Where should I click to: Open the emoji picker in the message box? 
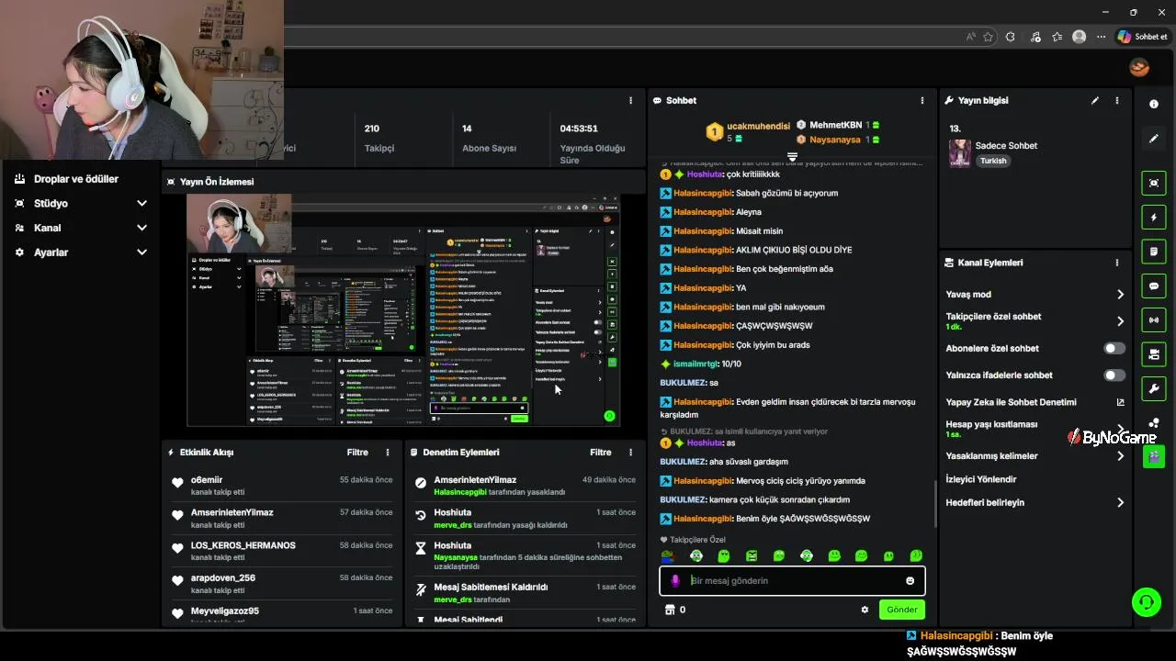click(x=910, y=581)
